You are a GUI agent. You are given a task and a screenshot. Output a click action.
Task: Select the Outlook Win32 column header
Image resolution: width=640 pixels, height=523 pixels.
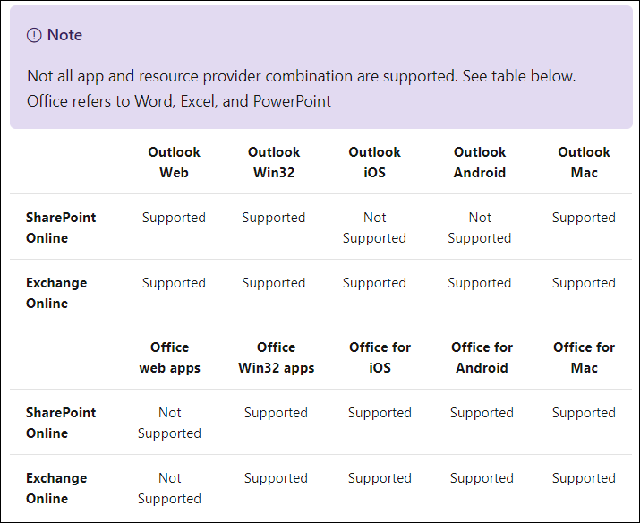[274, 162]
